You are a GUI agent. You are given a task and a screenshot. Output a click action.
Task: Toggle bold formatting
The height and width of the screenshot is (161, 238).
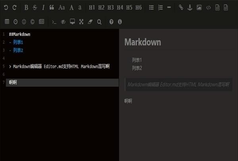tap(26, 8)
